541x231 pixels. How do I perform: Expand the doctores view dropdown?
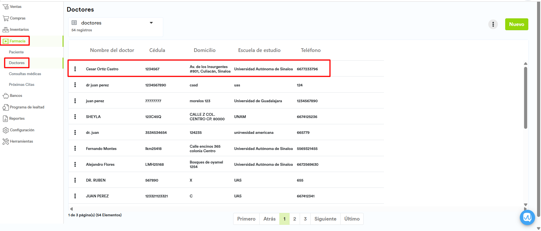[151, 23]
